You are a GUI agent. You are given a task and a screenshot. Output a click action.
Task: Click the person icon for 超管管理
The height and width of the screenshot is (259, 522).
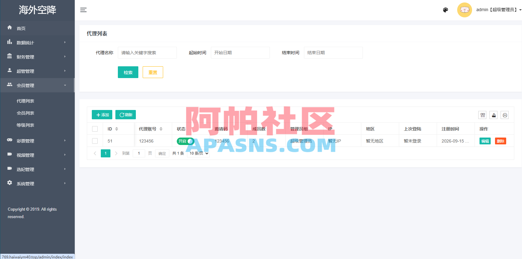[x=10, y=70]
